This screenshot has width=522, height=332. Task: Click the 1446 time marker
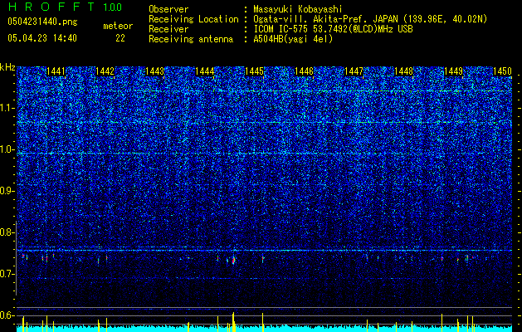coord(305,71)
